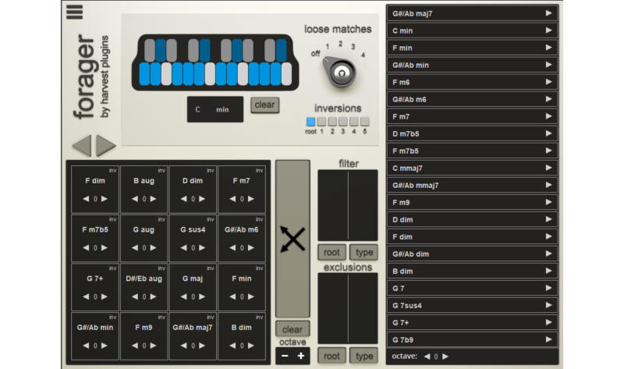
Task: Click the root button under filter
Action: pyautogui.click(x=331, y=253)
